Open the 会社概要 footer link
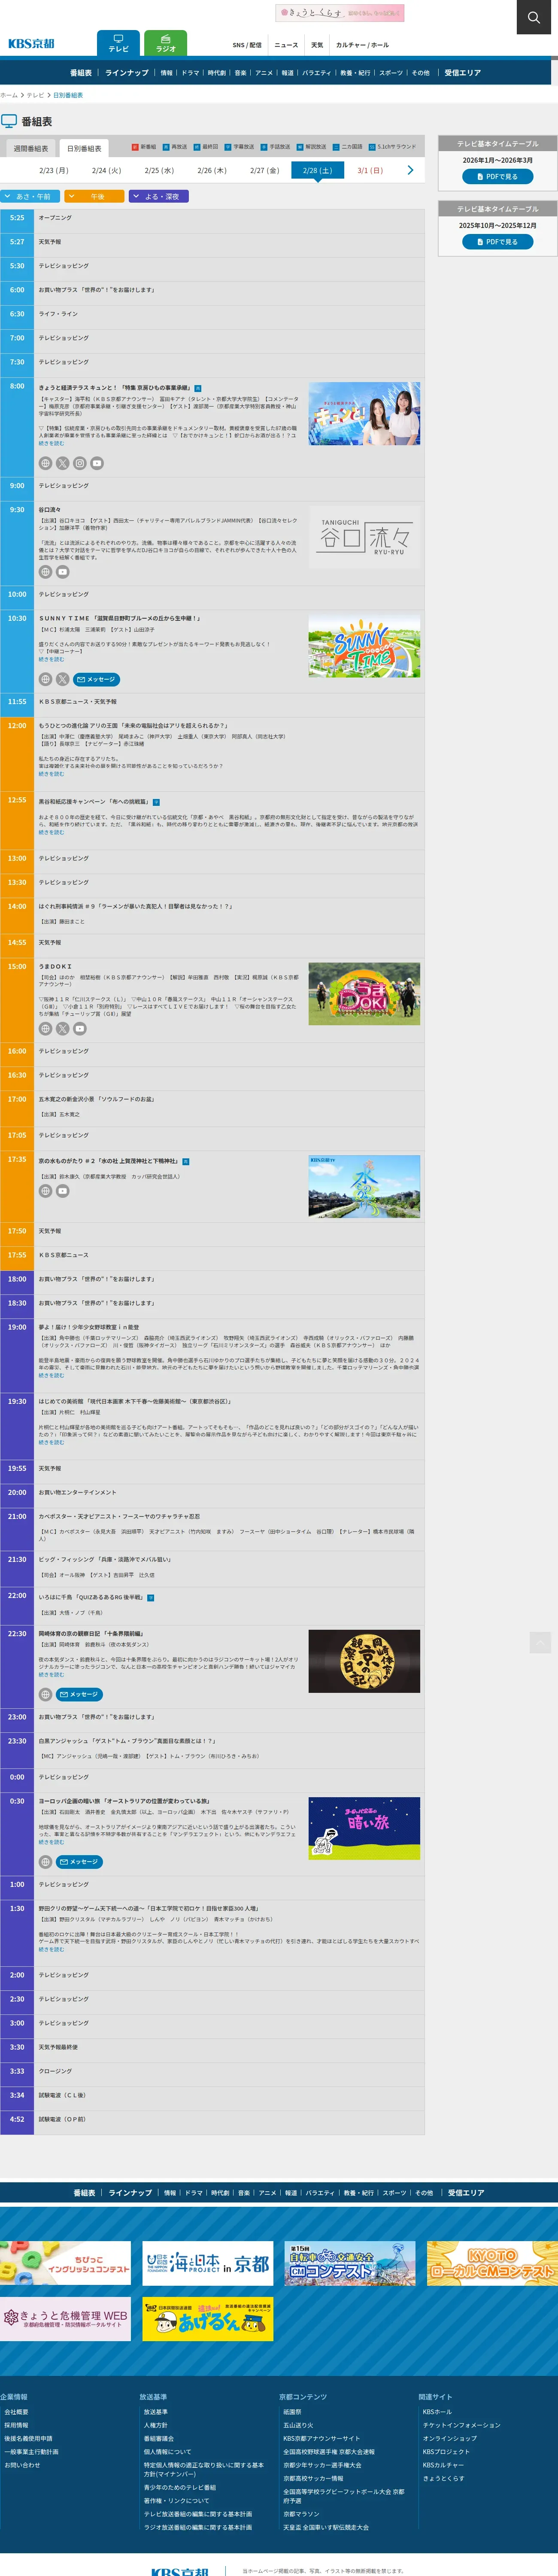558x2576 pixels. [16, 2412]
